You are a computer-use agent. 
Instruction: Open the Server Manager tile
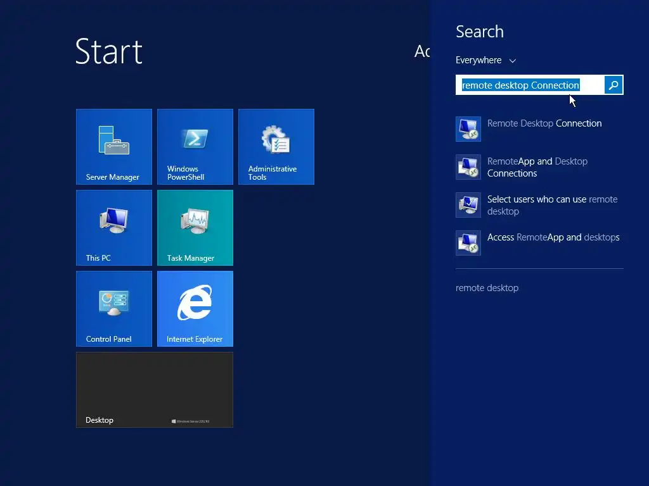click(114, 147)
